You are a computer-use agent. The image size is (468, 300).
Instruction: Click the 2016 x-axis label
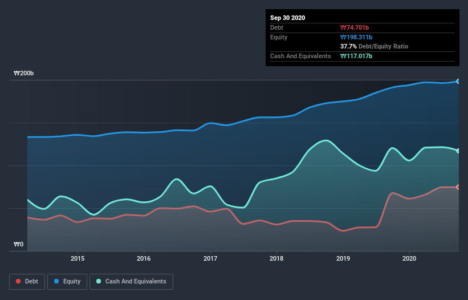[x=144, y=258]
